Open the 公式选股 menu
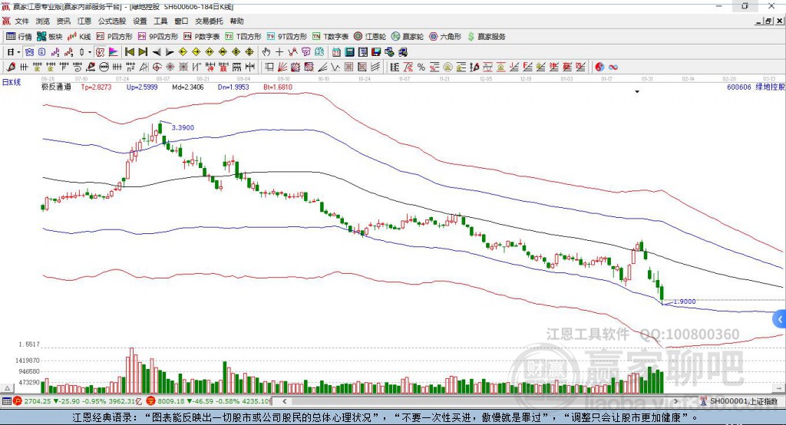 112,21
